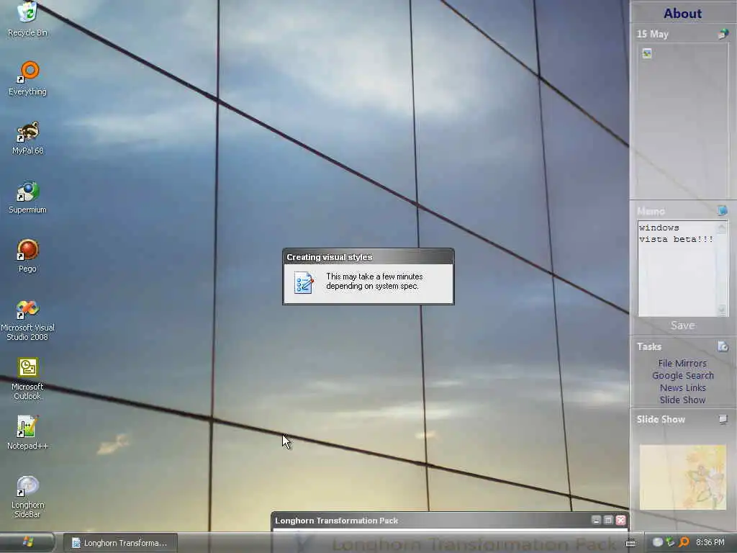Click the Tasks panel header icon
The image size is (737, 553).
click(723, 346)
